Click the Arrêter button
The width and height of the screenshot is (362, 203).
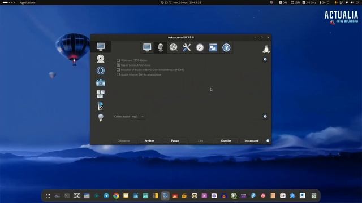pos(149,140)
